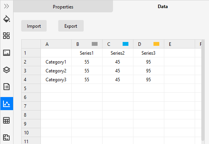Select row 10 header
This screenshot has height=144, width=209.
[x=31, y=132]
